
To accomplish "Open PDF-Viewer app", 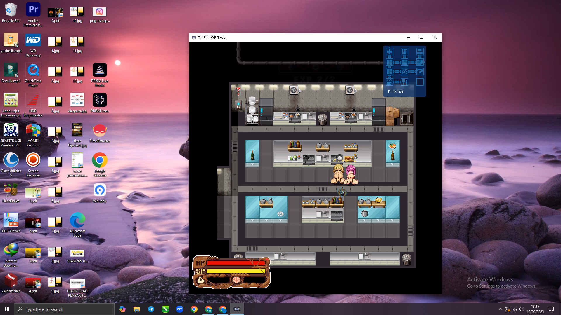I will 11,223.
